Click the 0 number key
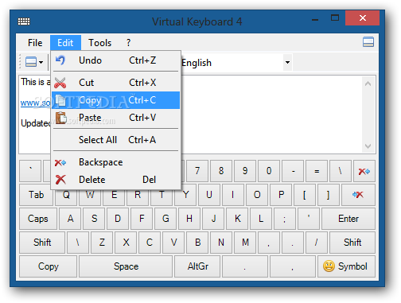Image resolution: width=401 pixels, height=303 pixels. coord(269,171)
